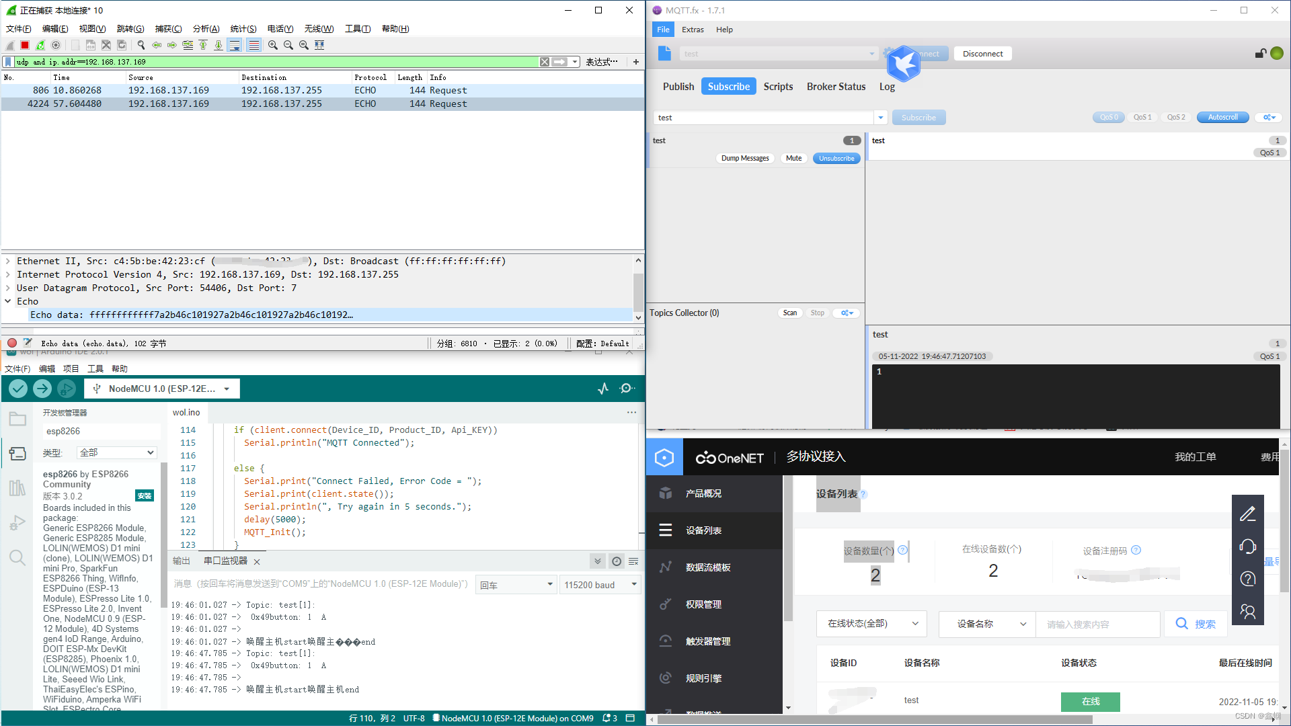
Task: Click the Unsubscribe button for test topic
Action: (x=836, y=159)
